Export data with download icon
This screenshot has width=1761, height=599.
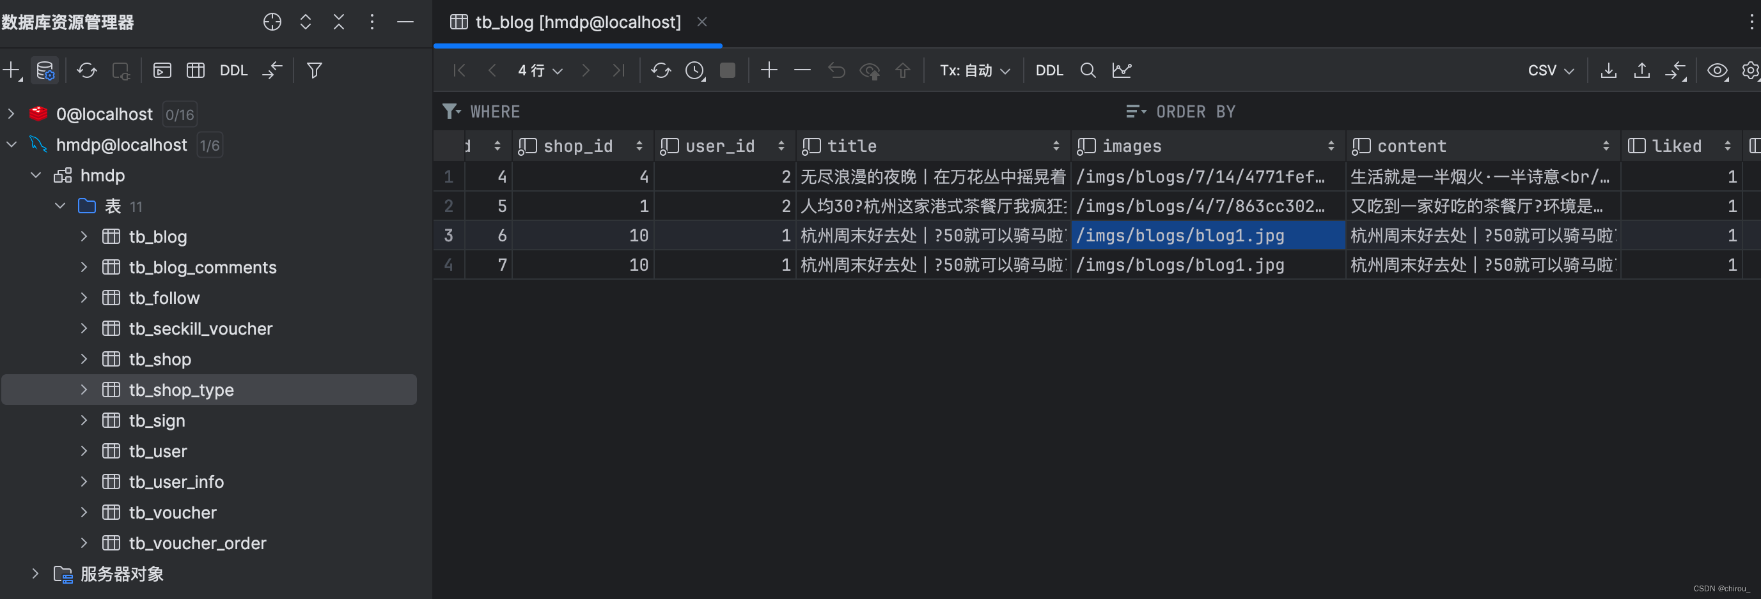pos(1609,70)
